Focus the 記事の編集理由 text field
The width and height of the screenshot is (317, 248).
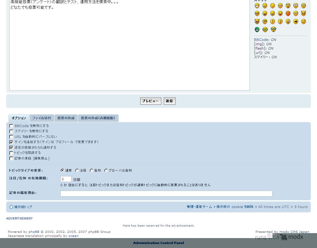166,193
